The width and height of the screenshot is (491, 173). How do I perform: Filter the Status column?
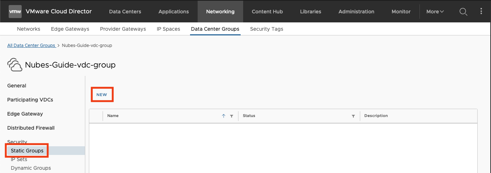[x=353, y=116]
